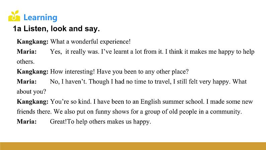
Task: Click the golden bar at slide bottom
Action: [x=133, y=146]
